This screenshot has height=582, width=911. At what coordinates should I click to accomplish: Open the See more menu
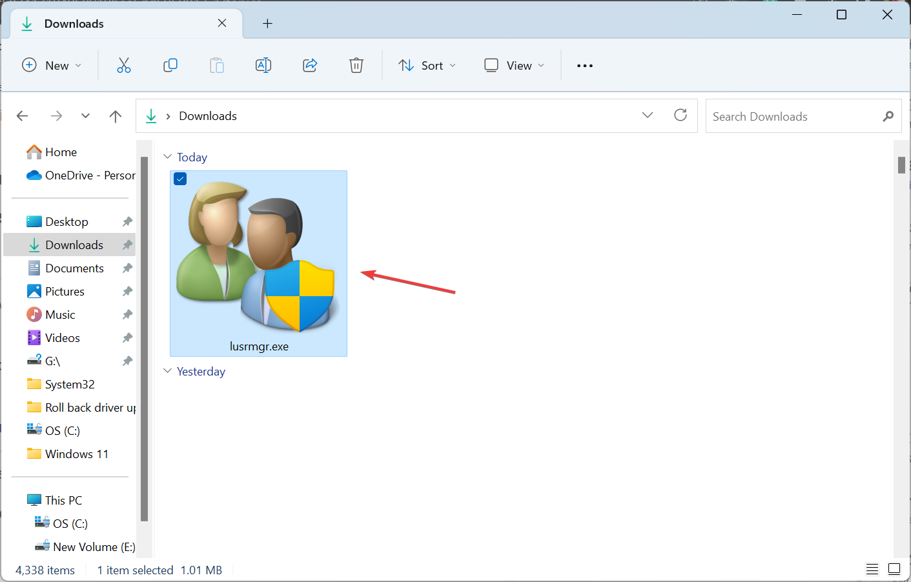point(584,65)
